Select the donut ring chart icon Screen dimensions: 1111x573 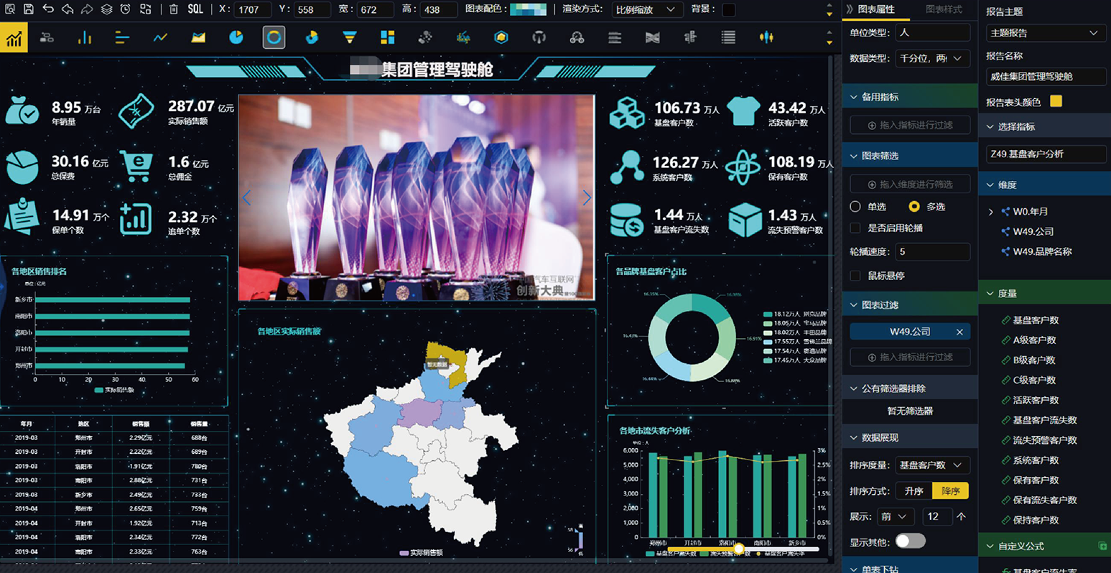(x=274, y=37)
